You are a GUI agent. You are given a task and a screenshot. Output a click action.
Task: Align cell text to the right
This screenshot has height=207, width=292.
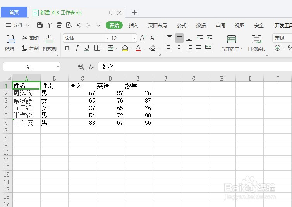tap(189, 48)
